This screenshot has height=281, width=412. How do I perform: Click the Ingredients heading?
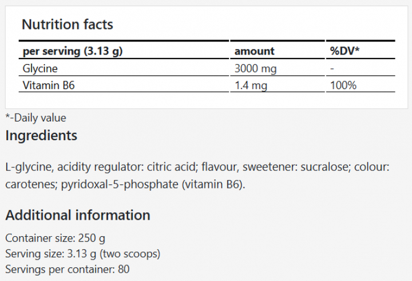[x=41, y=136]
